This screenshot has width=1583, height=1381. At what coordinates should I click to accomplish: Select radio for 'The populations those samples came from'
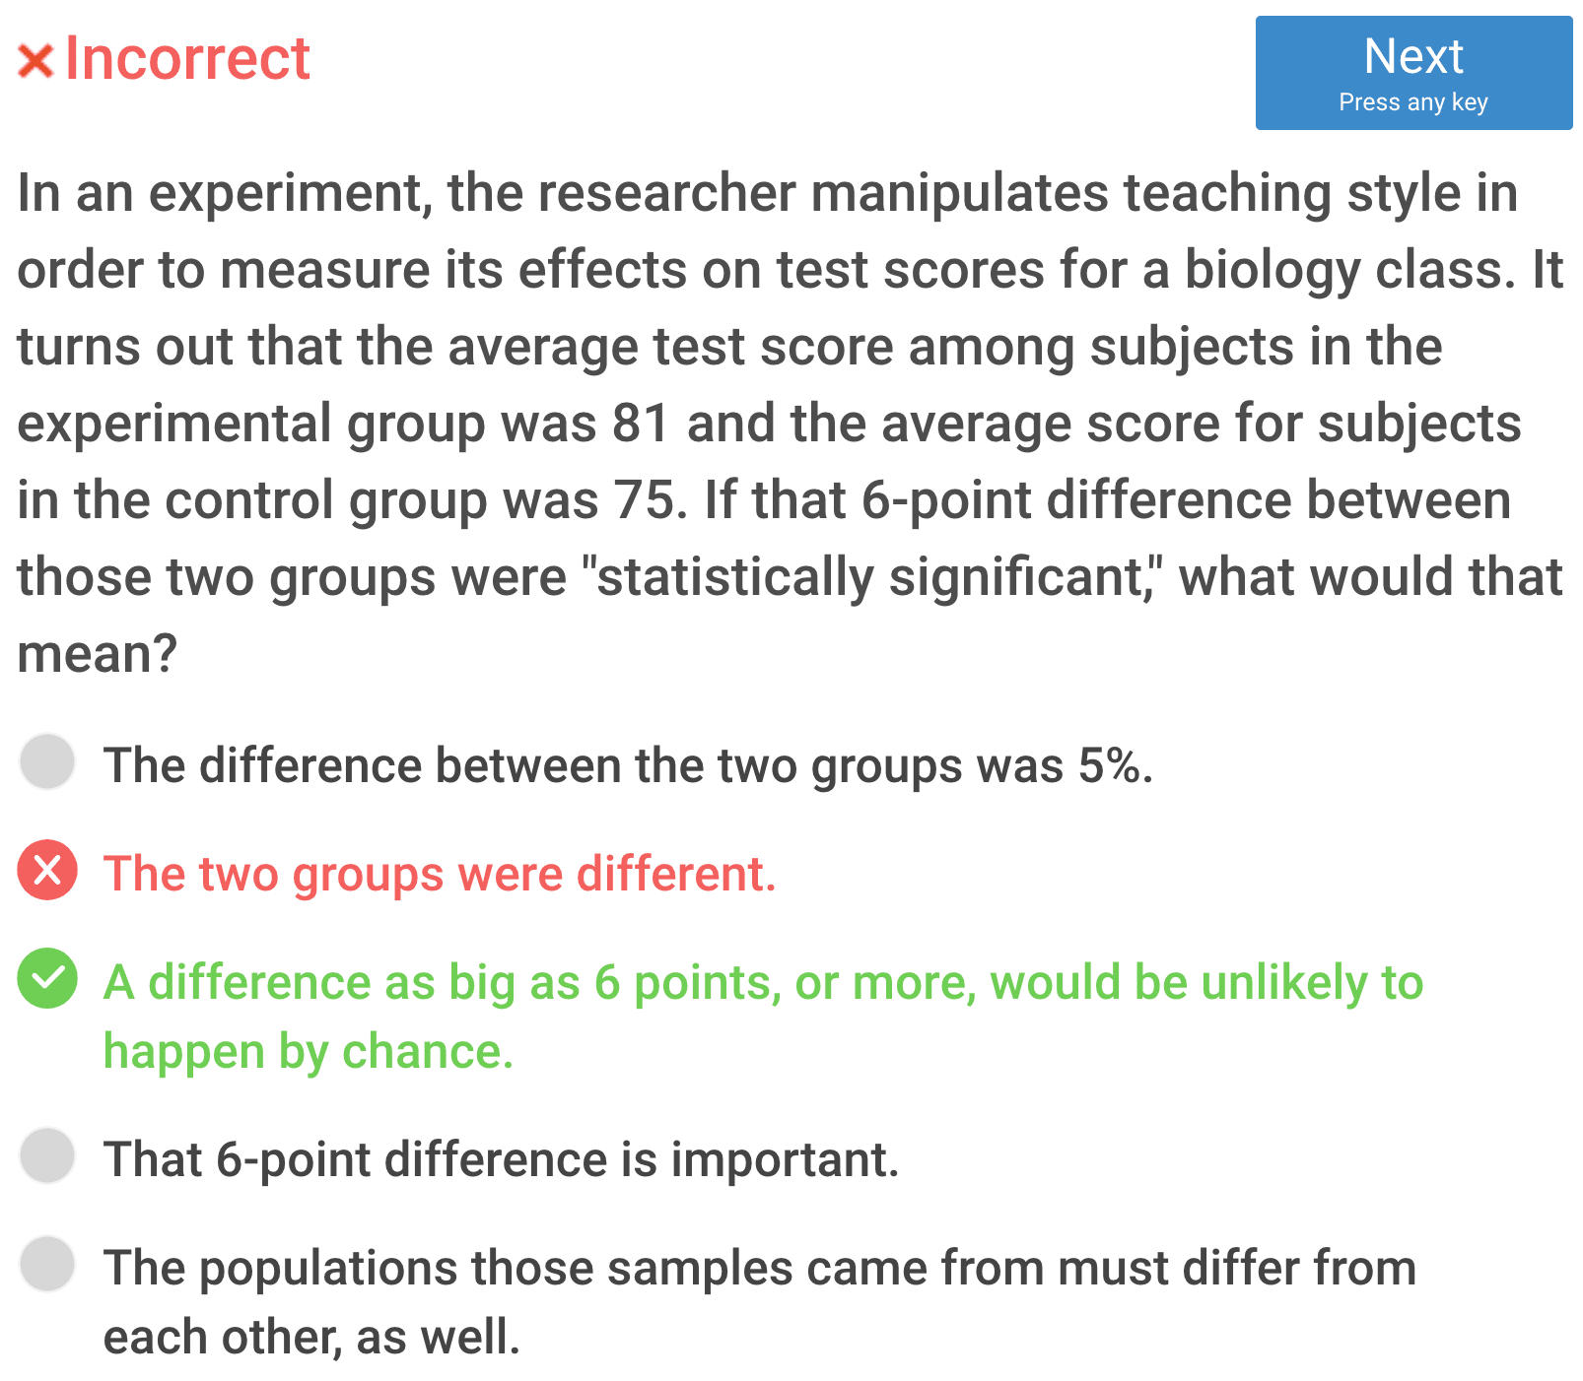[x=47, y=1264]
